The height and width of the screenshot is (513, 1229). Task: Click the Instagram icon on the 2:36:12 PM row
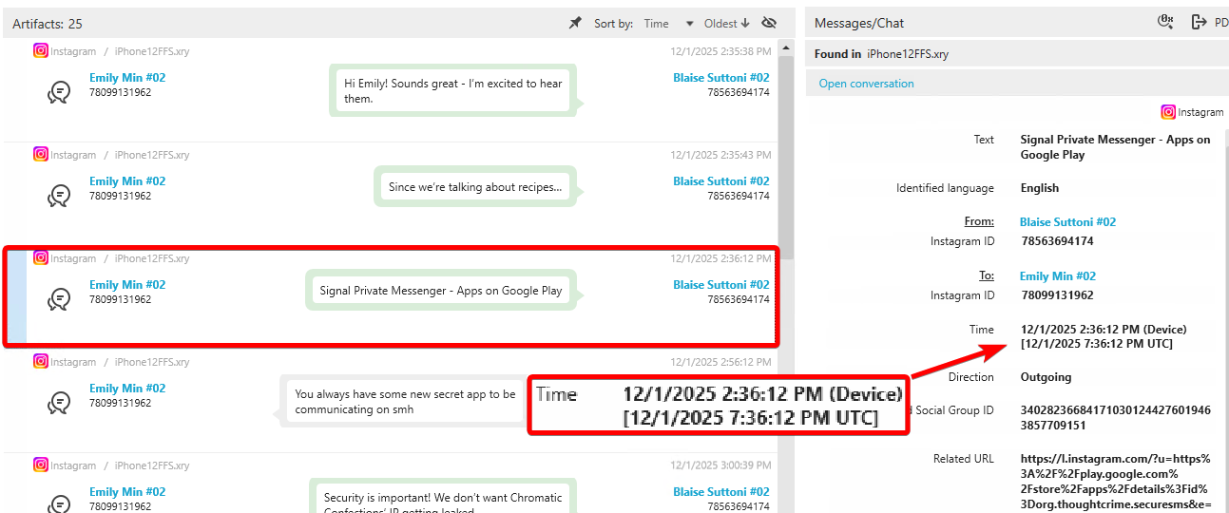coord(41,257)
